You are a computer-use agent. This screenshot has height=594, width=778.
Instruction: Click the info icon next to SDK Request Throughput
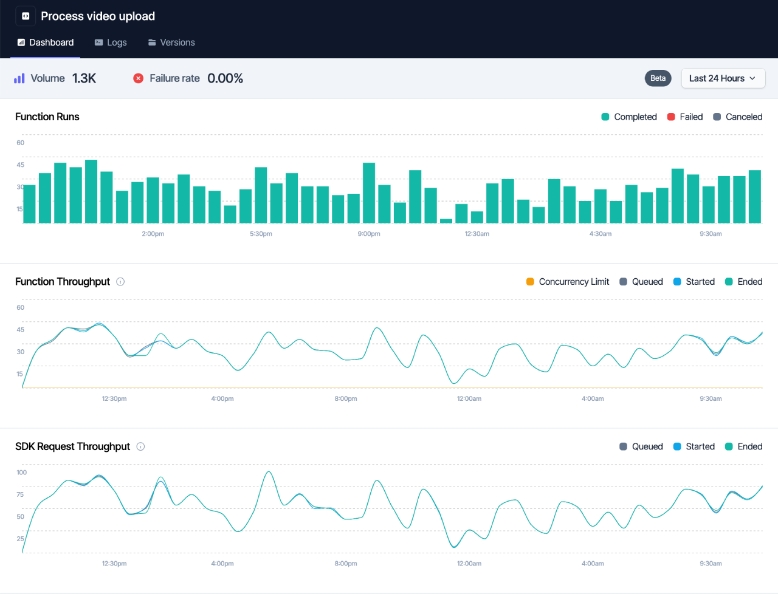[x=140, y=446]
